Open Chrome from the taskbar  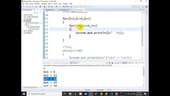101,94
